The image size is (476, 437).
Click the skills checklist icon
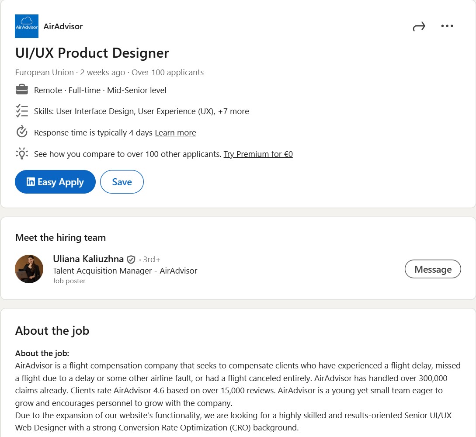[22, 111]
